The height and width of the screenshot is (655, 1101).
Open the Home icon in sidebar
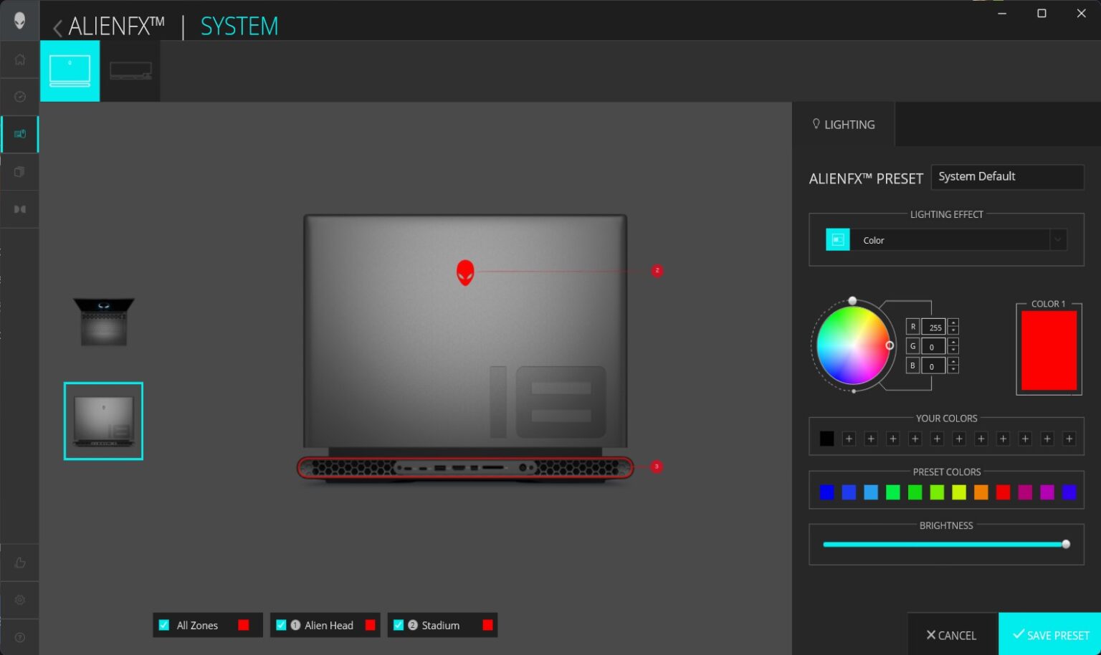pyautogui.click(x=19, y=59)
